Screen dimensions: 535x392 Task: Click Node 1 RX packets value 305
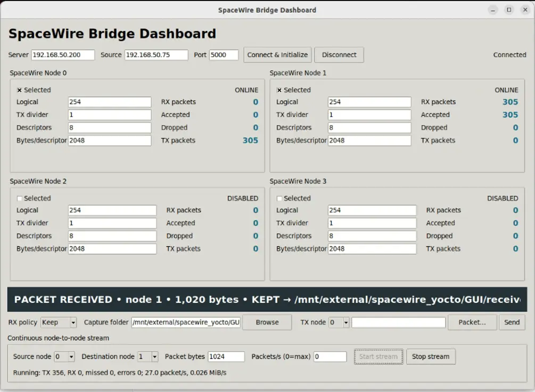510,102
